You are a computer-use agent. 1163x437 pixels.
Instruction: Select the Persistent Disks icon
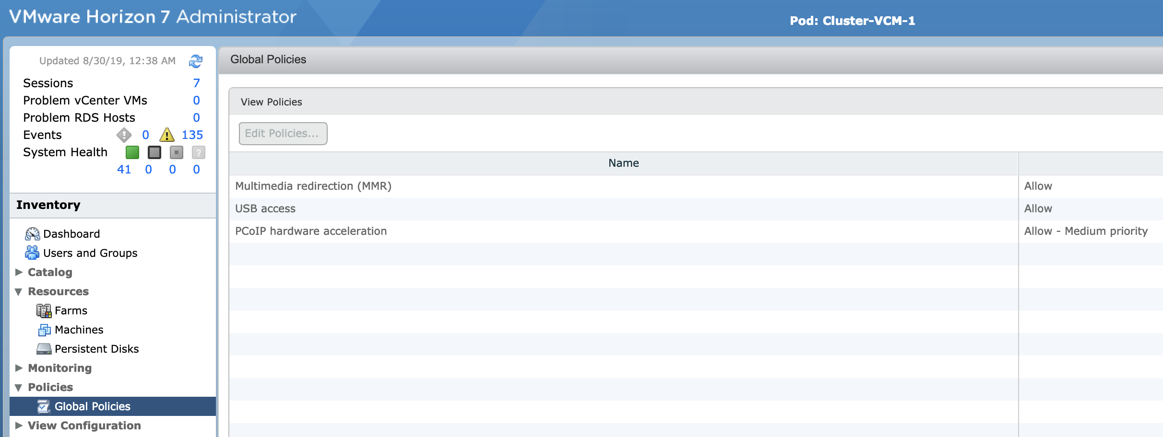45,349
